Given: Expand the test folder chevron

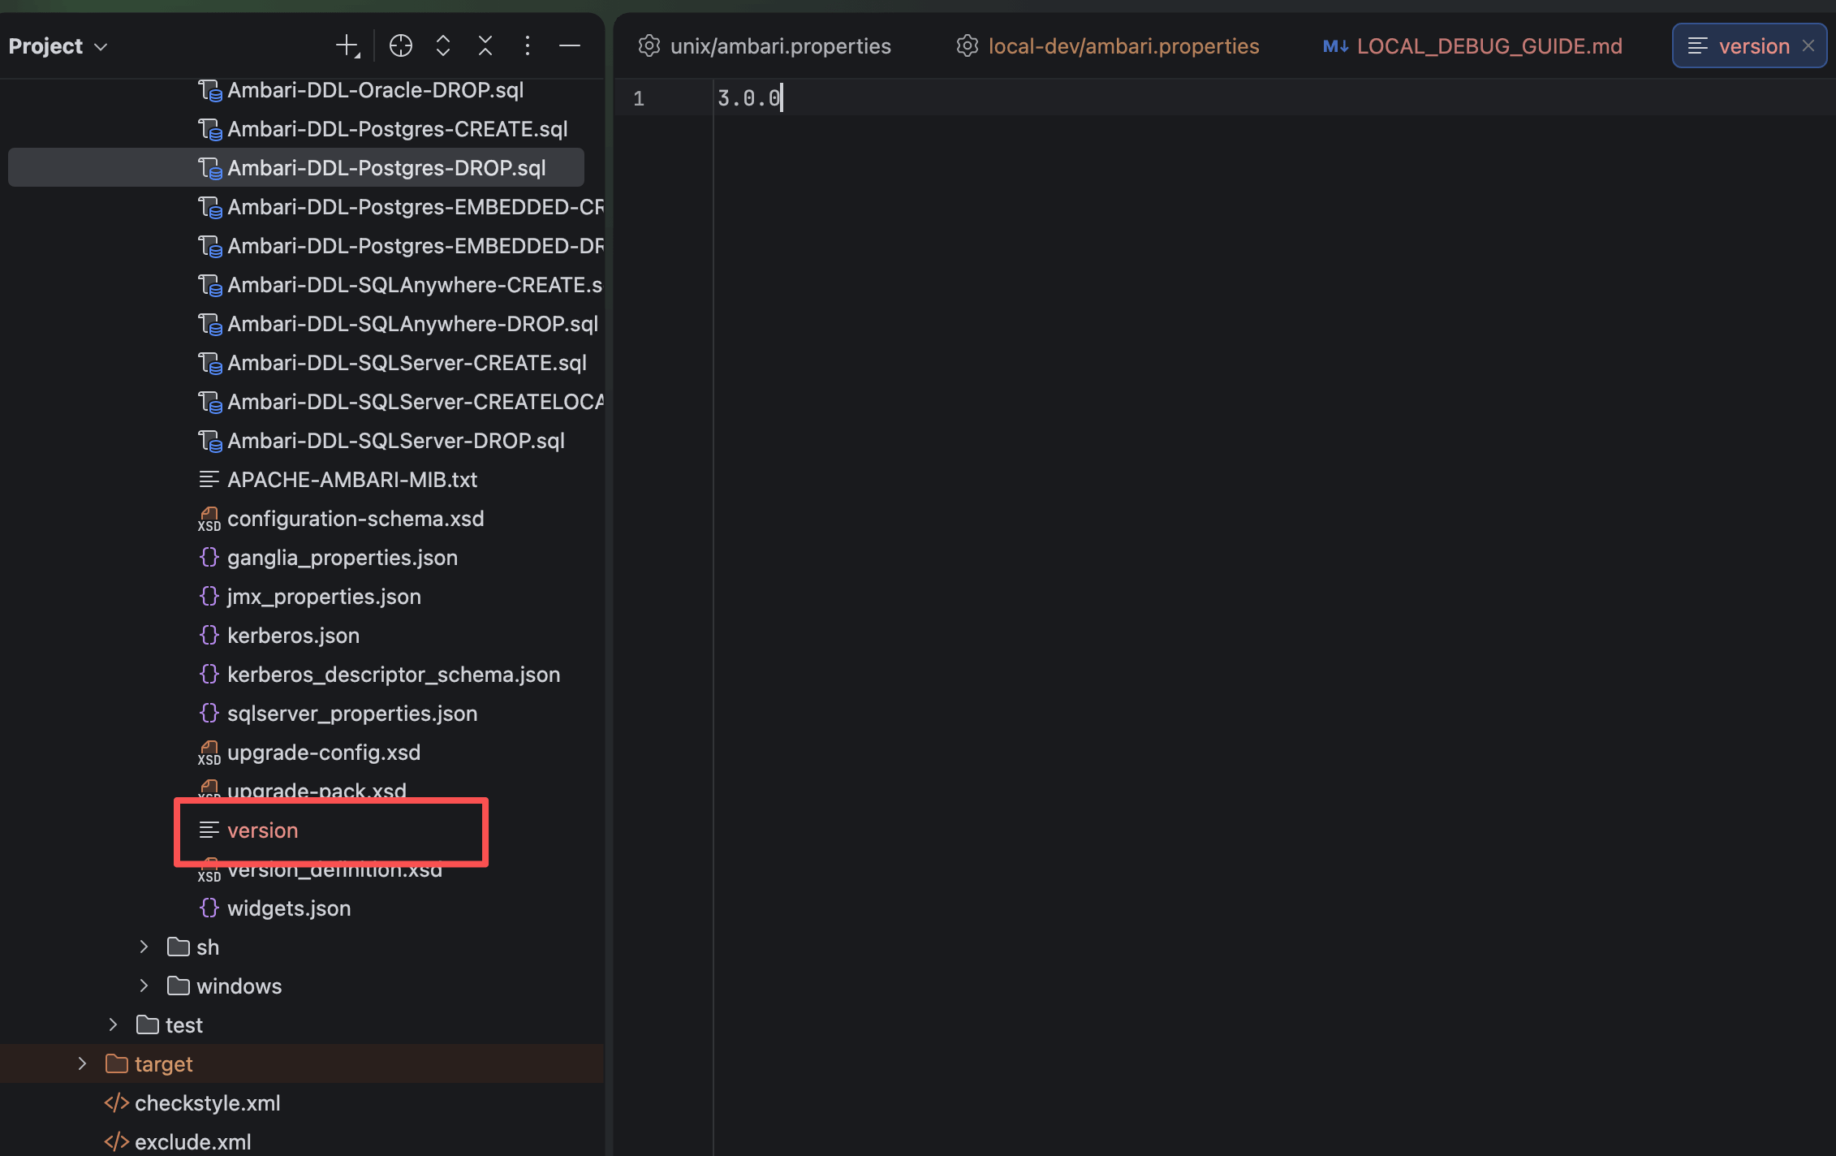Looking at the screenshot, I should click(x=113, y=1025).
